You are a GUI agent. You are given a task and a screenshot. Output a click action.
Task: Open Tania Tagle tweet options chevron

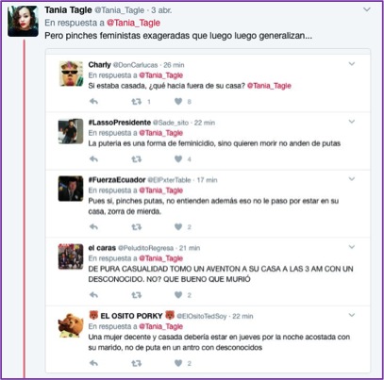(367, 9)
